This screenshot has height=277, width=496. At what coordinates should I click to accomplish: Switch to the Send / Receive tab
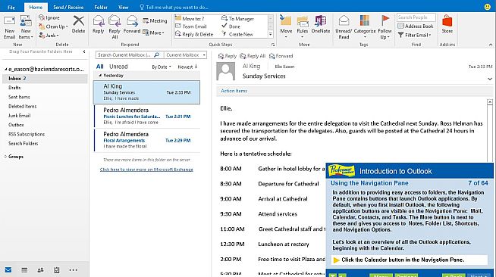tap(68, 7)
